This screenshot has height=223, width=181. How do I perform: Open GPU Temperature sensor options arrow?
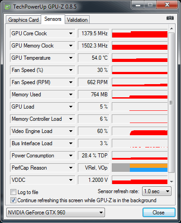[x=71, y=58]
